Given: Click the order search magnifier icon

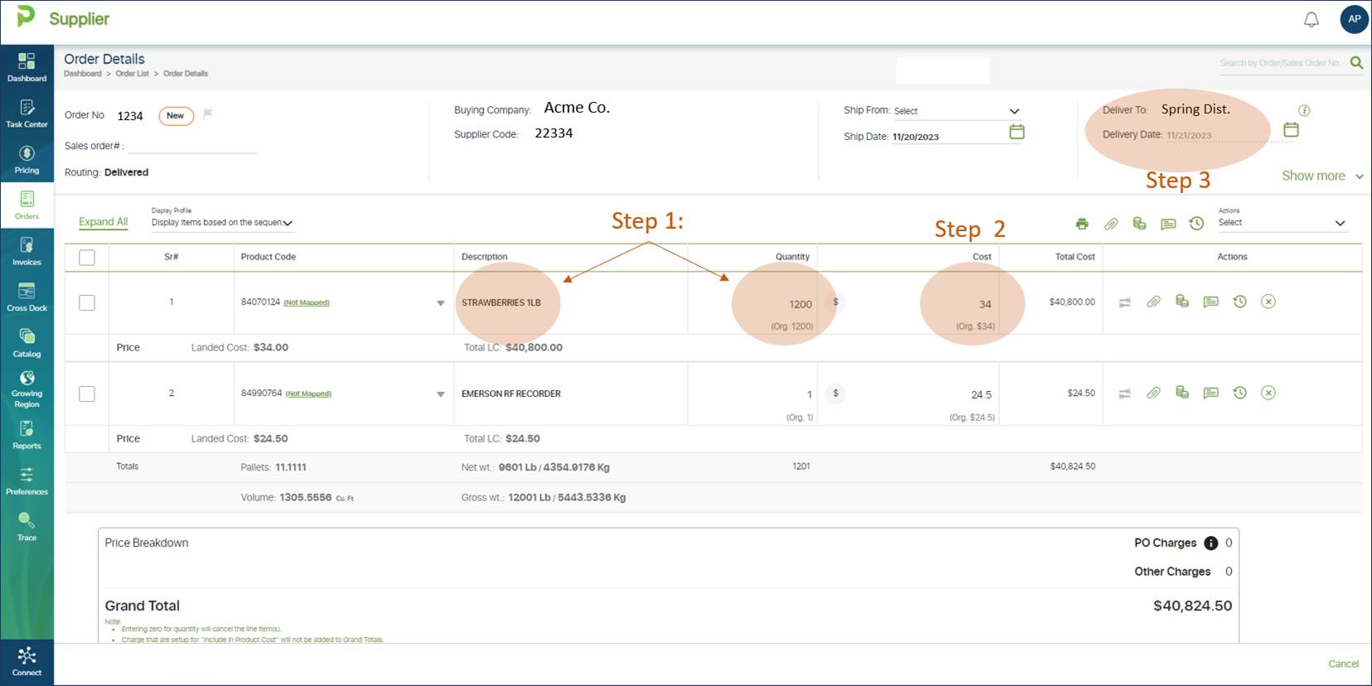Looking at the screenshot, I should [x=1356, y=62].
